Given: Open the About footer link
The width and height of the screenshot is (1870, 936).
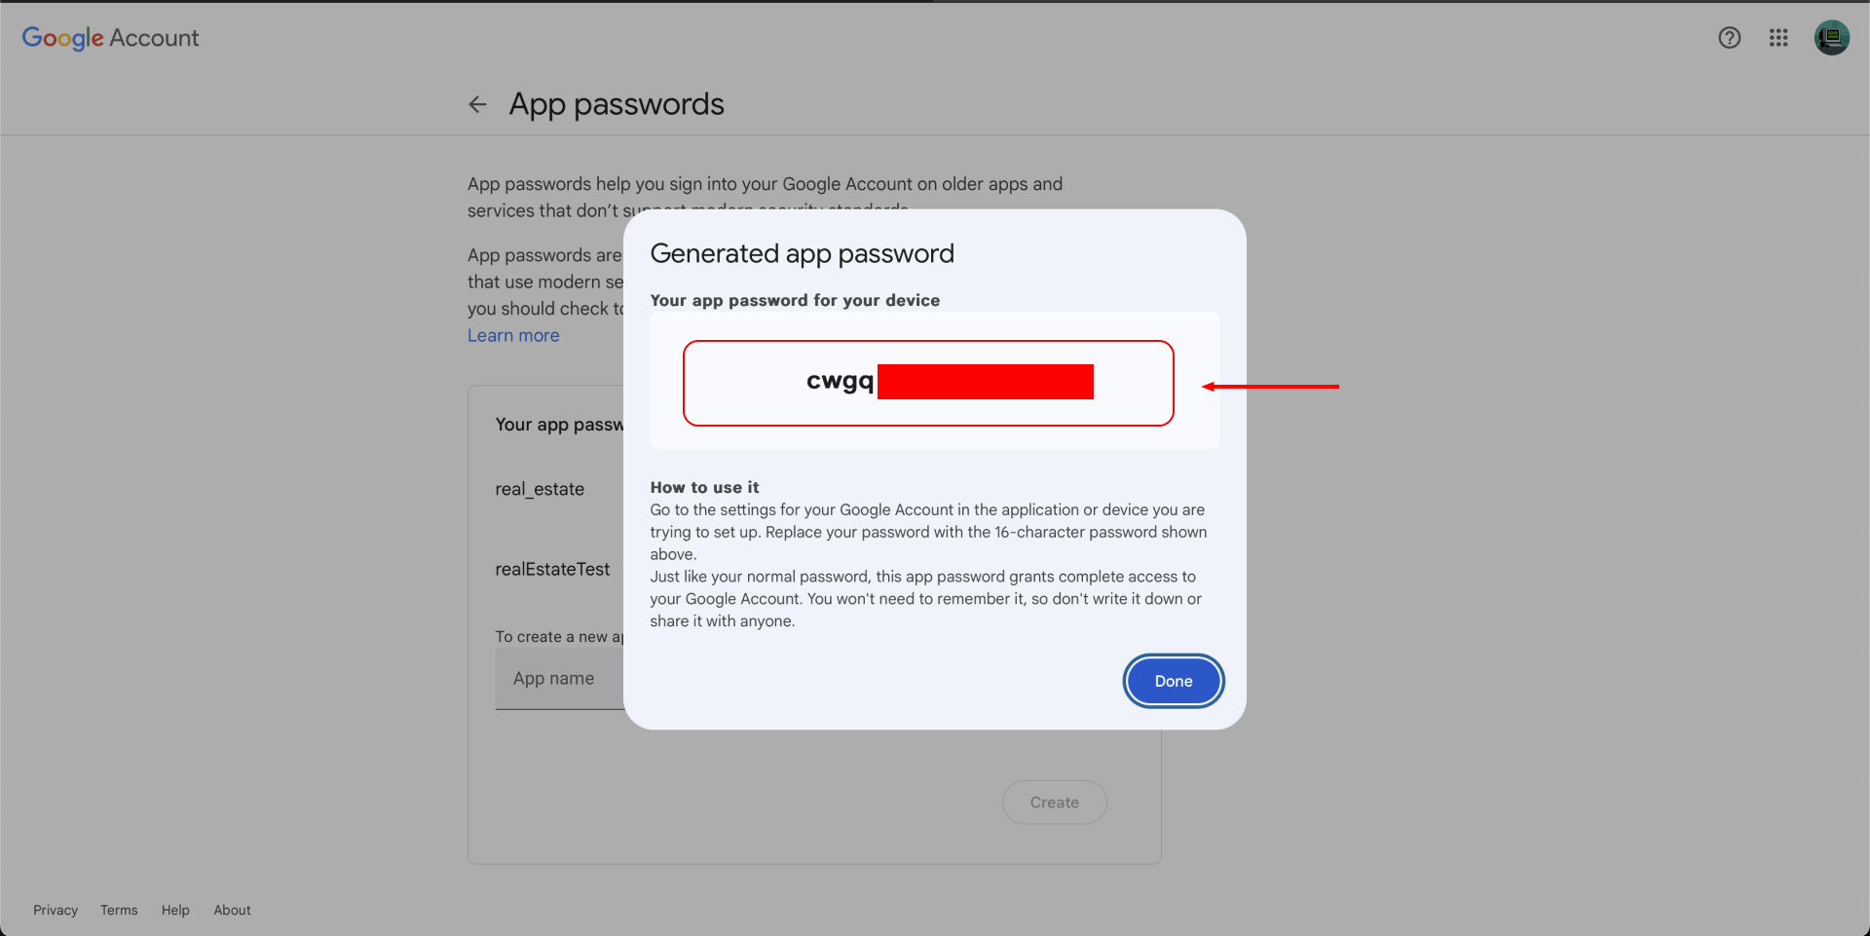Looking at the screenshot, I should point(232,910).
